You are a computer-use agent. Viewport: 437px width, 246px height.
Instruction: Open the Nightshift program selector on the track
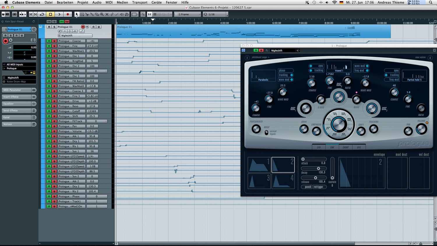point(75,36)
